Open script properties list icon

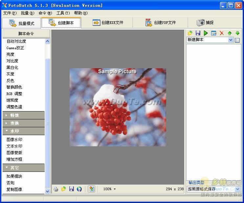point(214,33)
